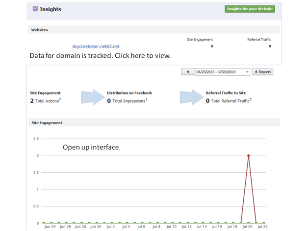The height and width of the screenshot is (231, 308).
Task: Click the Websites section header
Action: [x=154, y=30]
